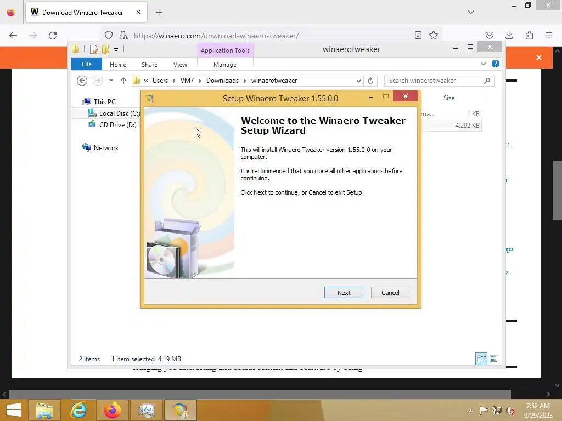The image size is (562, 421).
Task: Switch to Firefox on the taskbar
Action: [x=112, y=410]
